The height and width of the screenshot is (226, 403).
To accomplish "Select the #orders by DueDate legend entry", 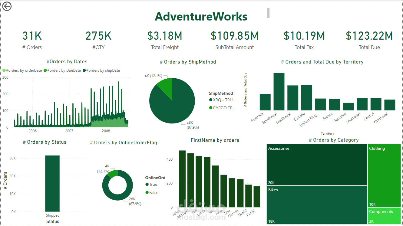I will pos(62,70).
